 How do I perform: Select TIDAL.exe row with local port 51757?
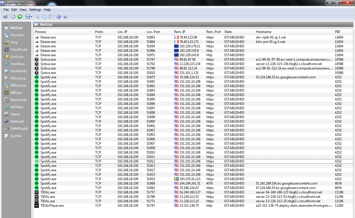pos(194,192)
